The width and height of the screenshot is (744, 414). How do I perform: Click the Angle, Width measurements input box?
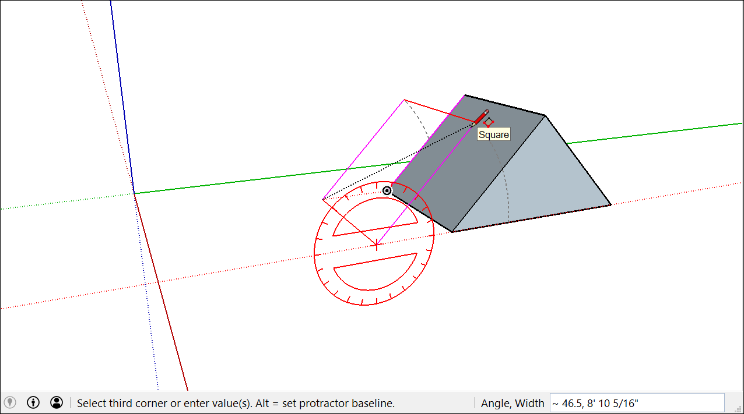[x=637, y=403]
